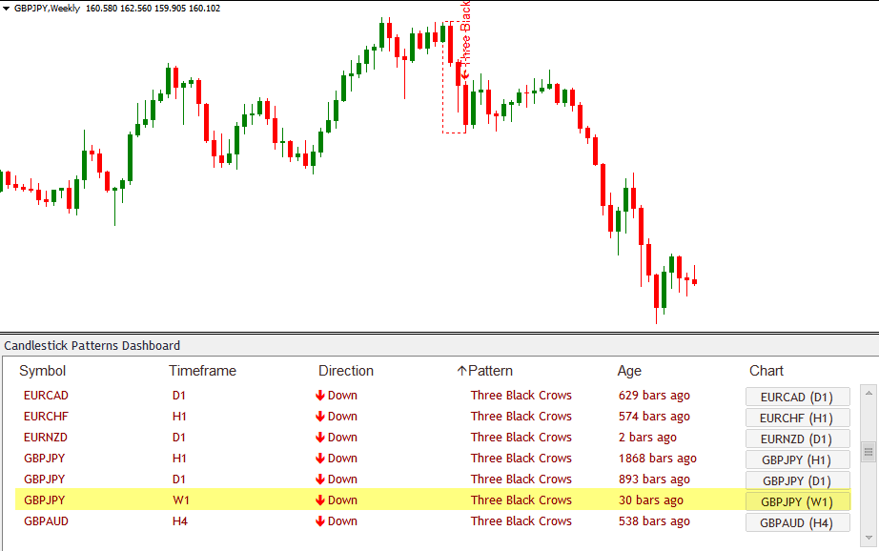Click the Direction column header

click(345, 371)
